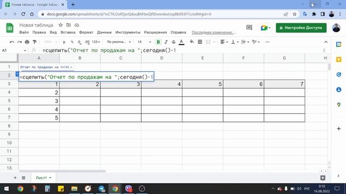The width and height of the screenshot is (346, 194).
Task: Click the Explore button at bottom right
Action: pyautogui.click(x=323, y=178)
